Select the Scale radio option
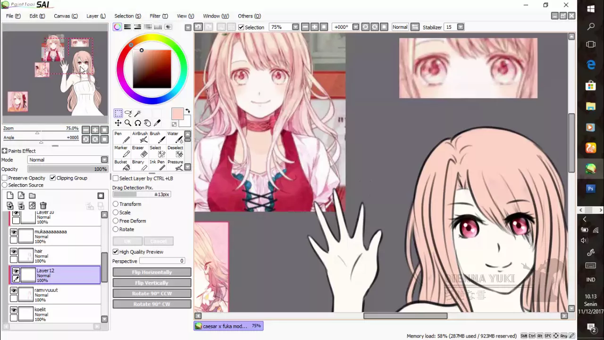This screenshot has height=340, width=604. pos(116,212)
